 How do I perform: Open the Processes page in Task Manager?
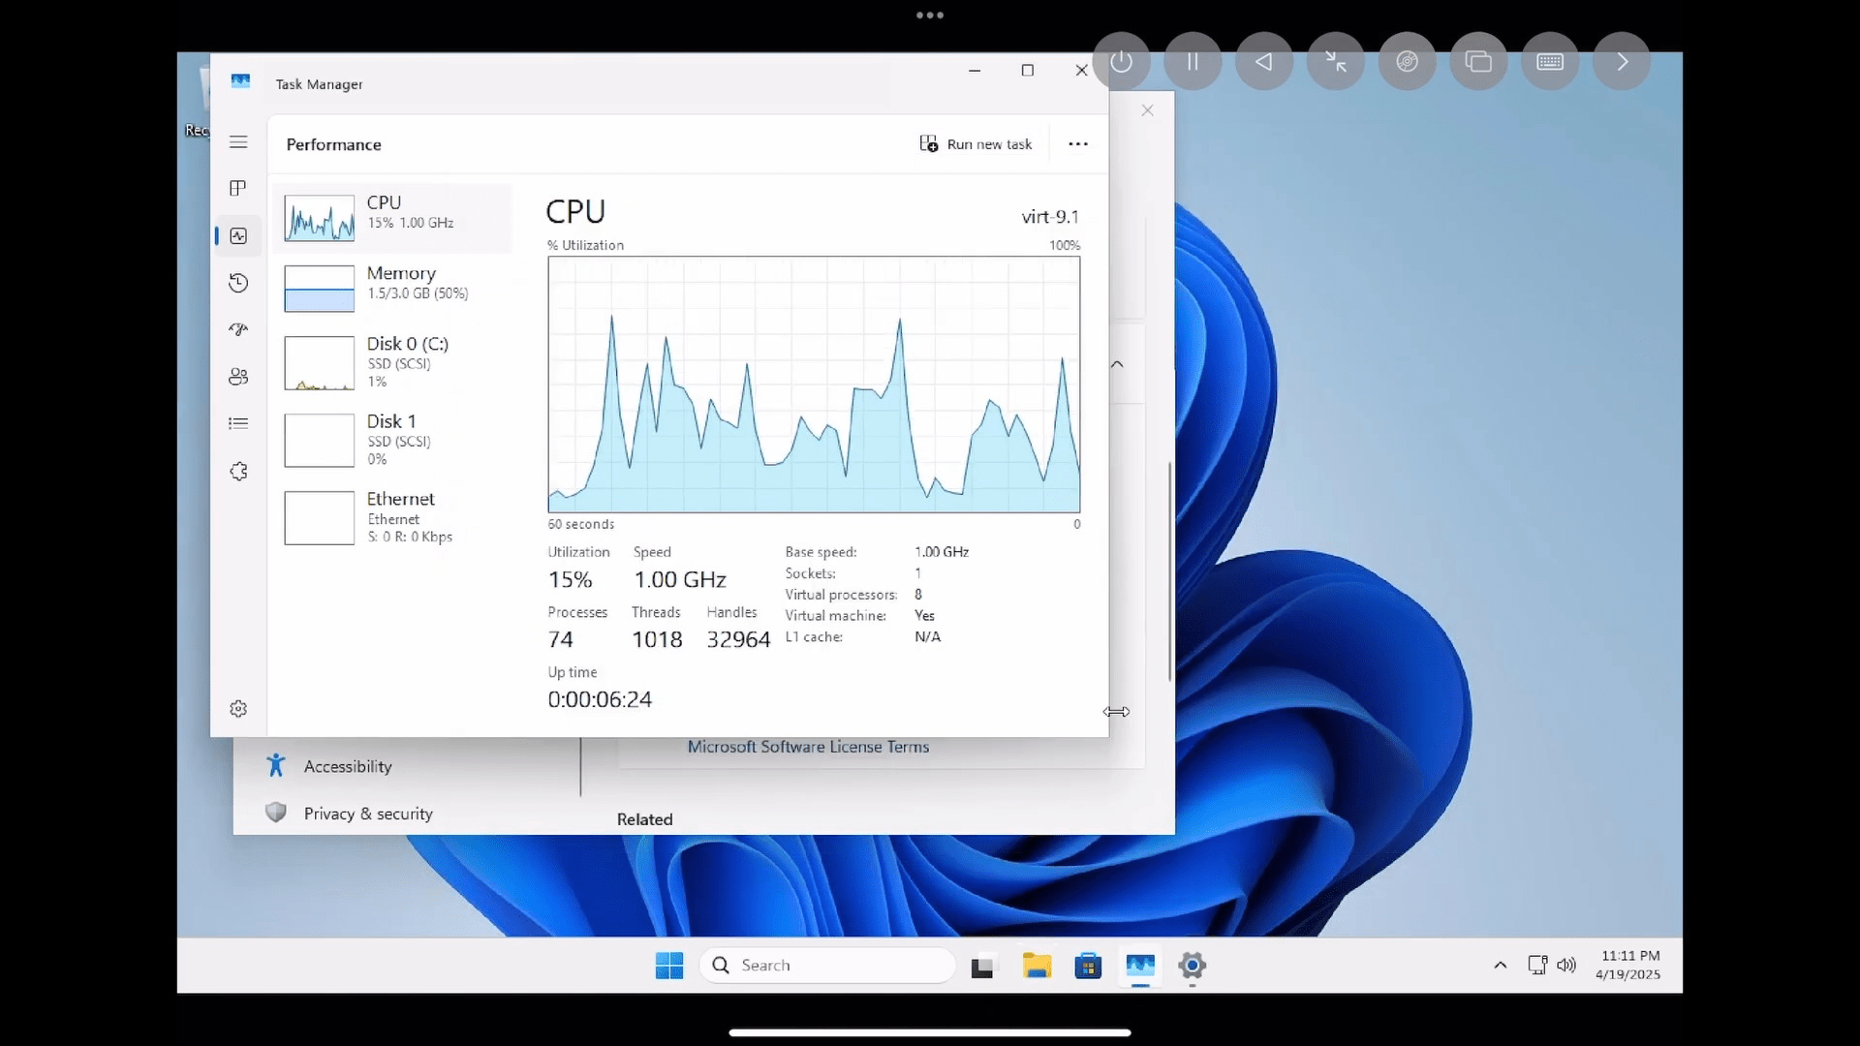click(238, 189)
